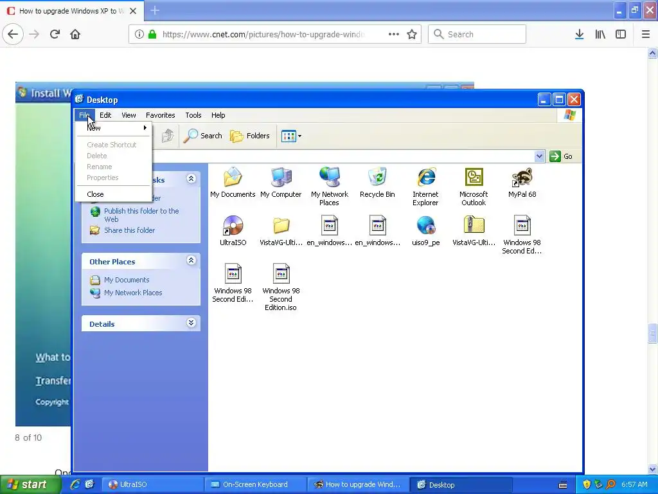Click the Firefox Search box
The width and height of the screenshot is (658, 494).
477,34
